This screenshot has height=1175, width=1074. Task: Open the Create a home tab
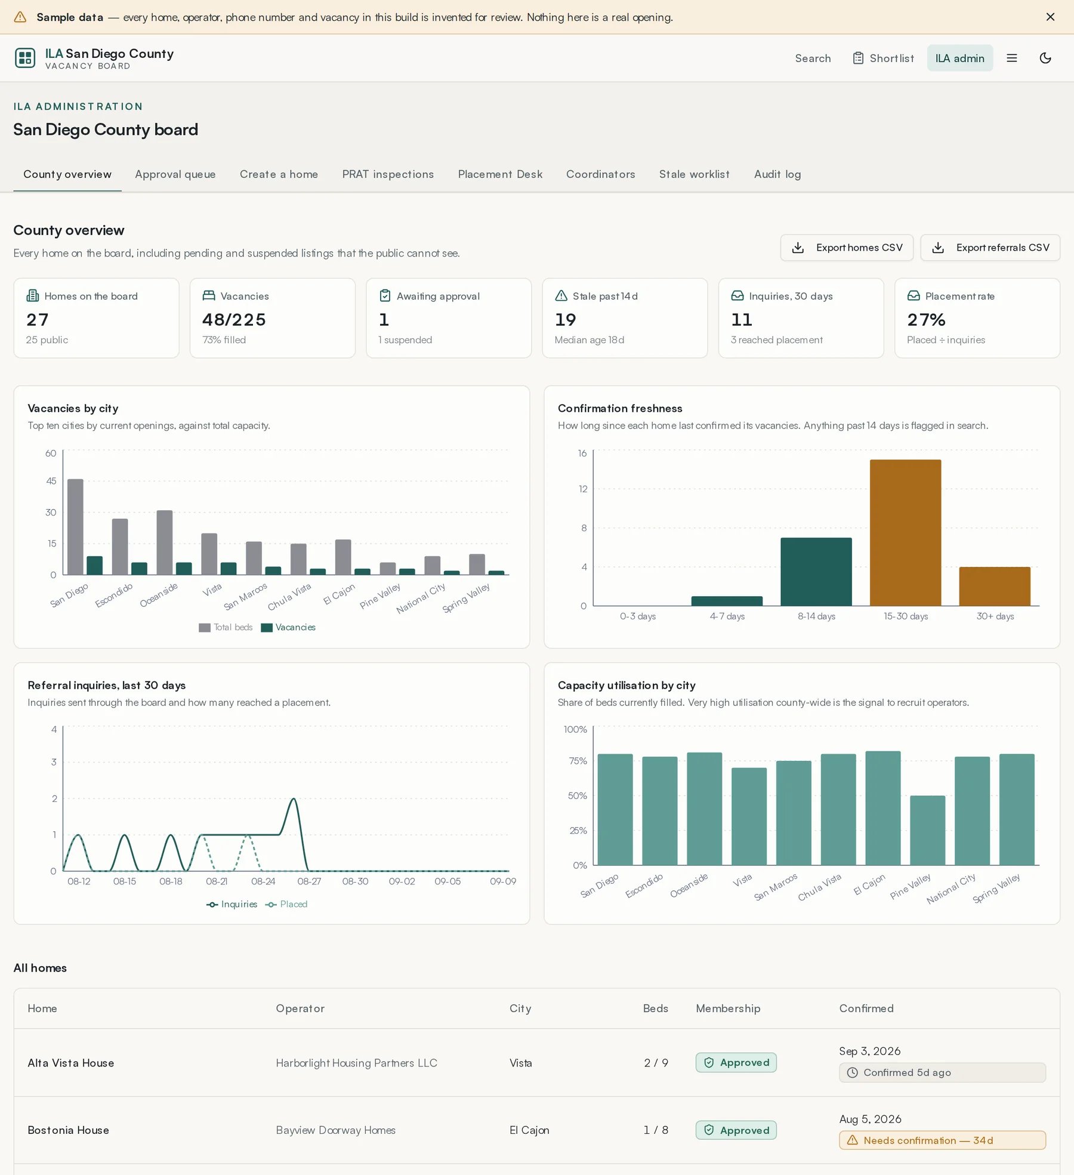coord(279,174)
